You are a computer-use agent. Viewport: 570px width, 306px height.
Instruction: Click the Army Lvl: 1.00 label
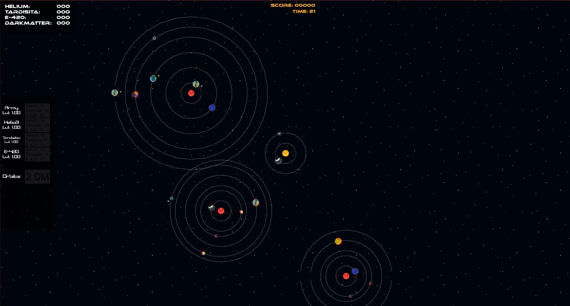pos(12,110)
